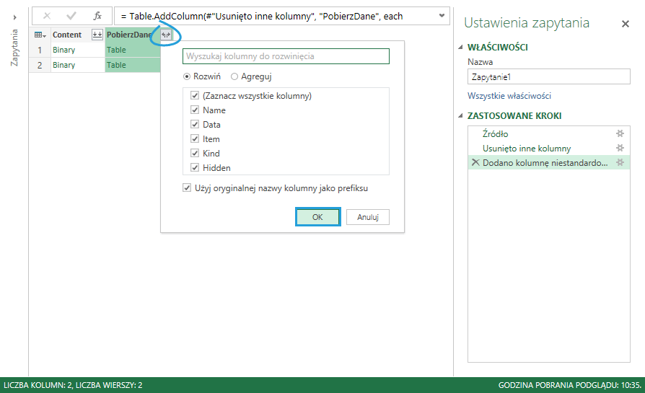Viewport: 645px width, 393px height.
Task: Open settings gear for Źródło step
Action: 620,133
